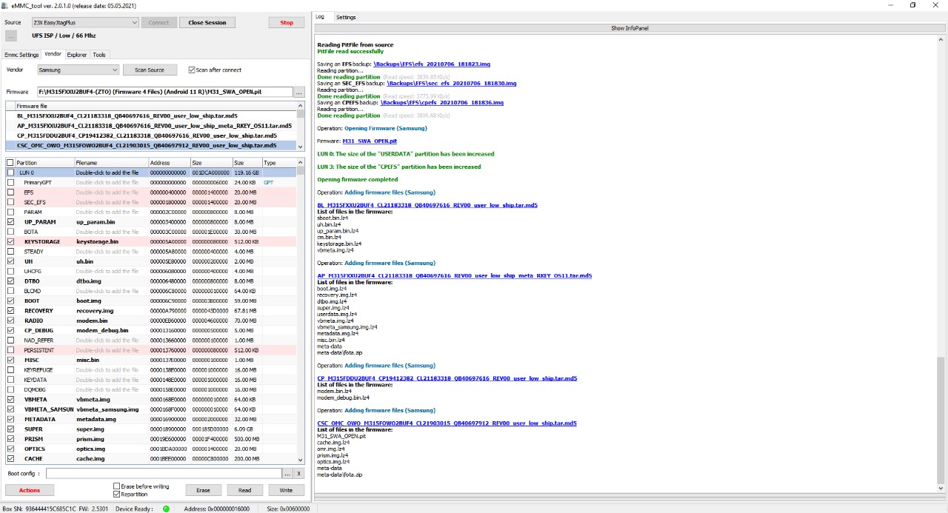Select super.img filename cell
948x513 pixels.
(x=111, y=429)
